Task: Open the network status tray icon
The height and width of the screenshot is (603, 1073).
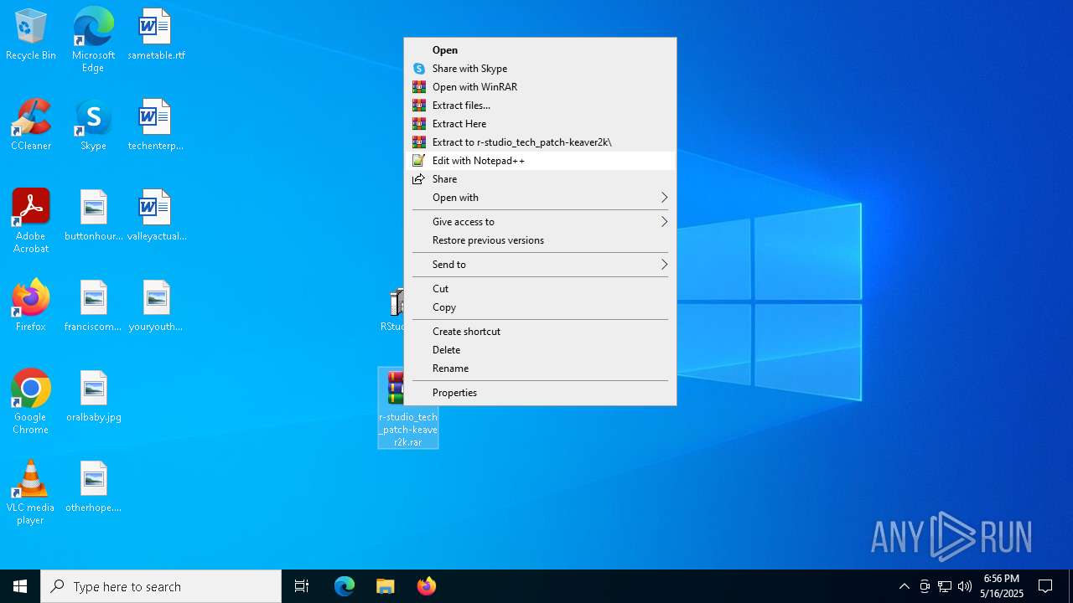Action: click(x=945, y=586)
